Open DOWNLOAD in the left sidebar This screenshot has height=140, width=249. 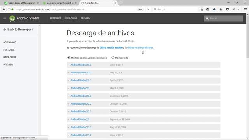9,42
